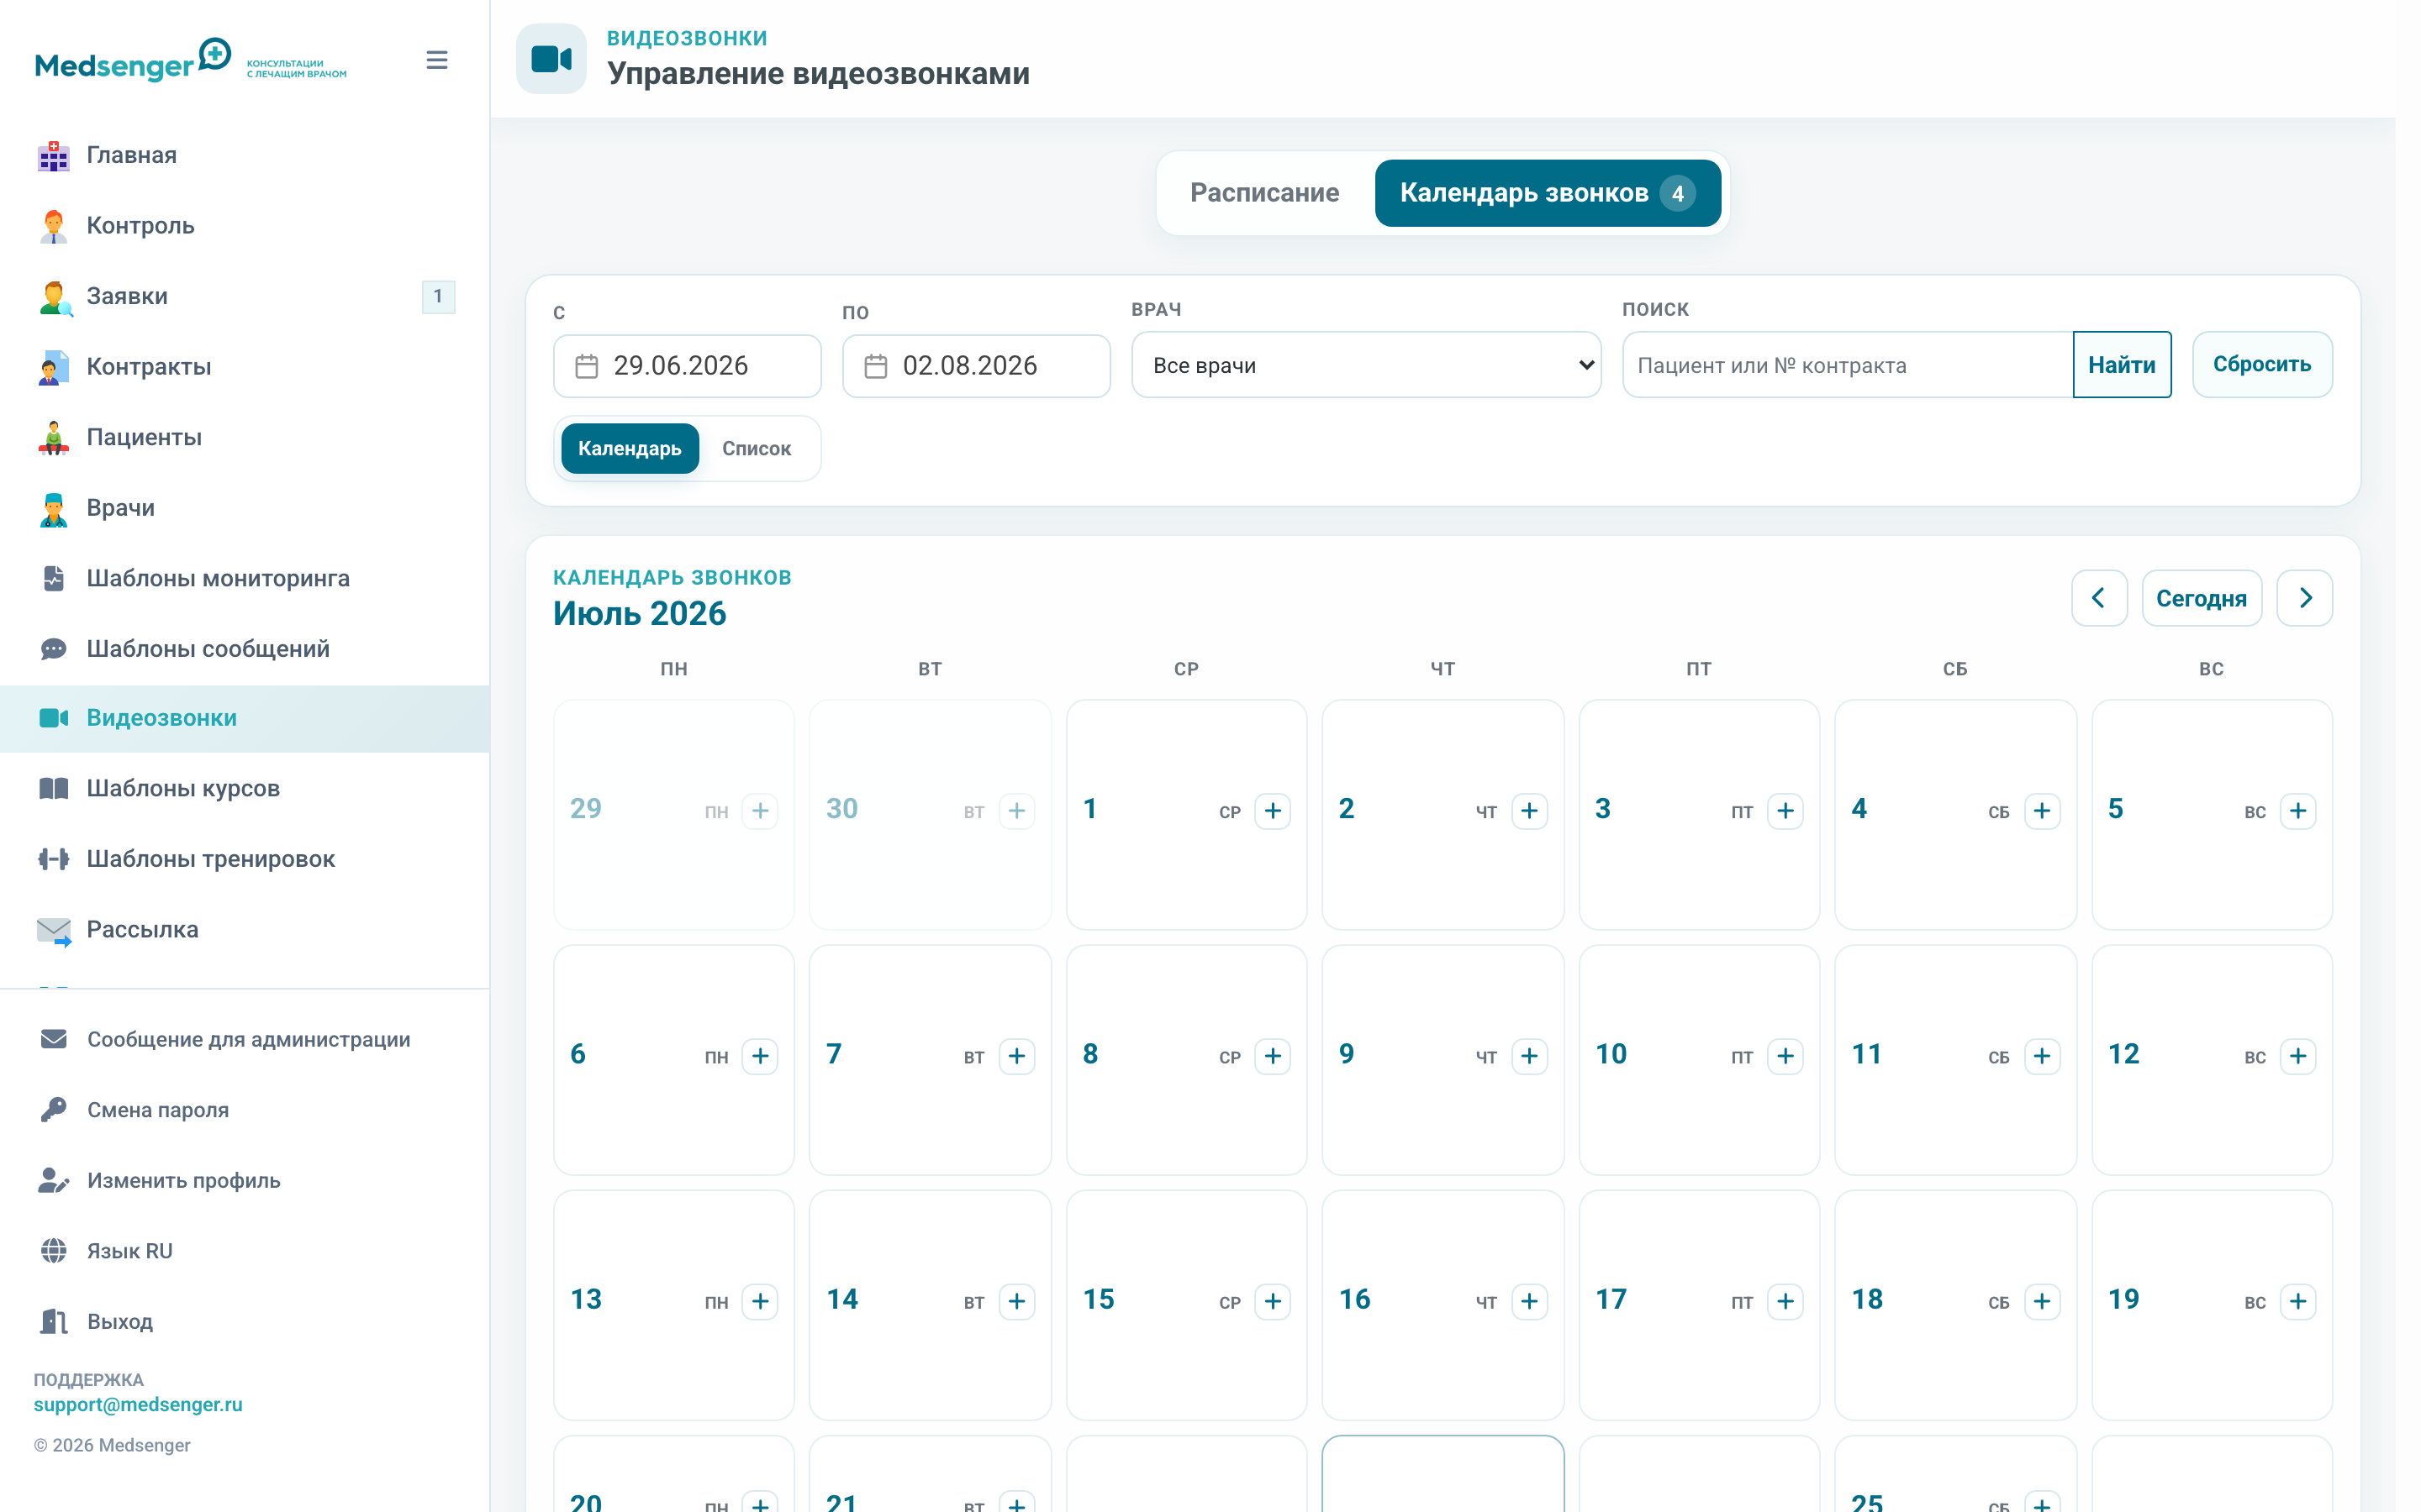Add a call on July 14
This screenshot has height=1512, width=2421.
click(x=1016, y=1301)
